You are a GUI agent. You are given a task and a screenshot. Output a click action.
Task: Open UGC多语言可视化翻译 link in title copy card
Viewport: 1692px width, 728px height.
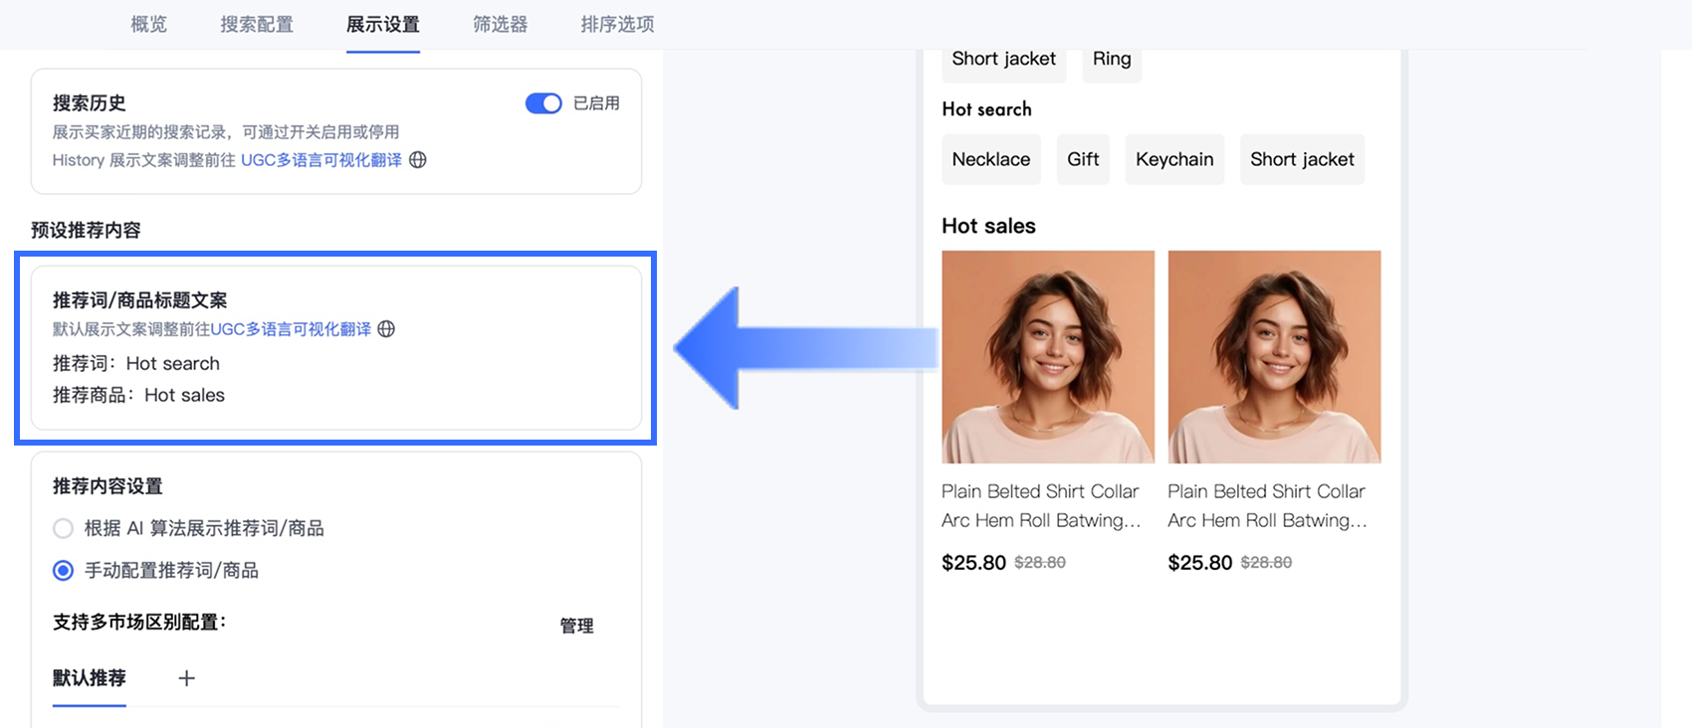(x=290, y=329)
